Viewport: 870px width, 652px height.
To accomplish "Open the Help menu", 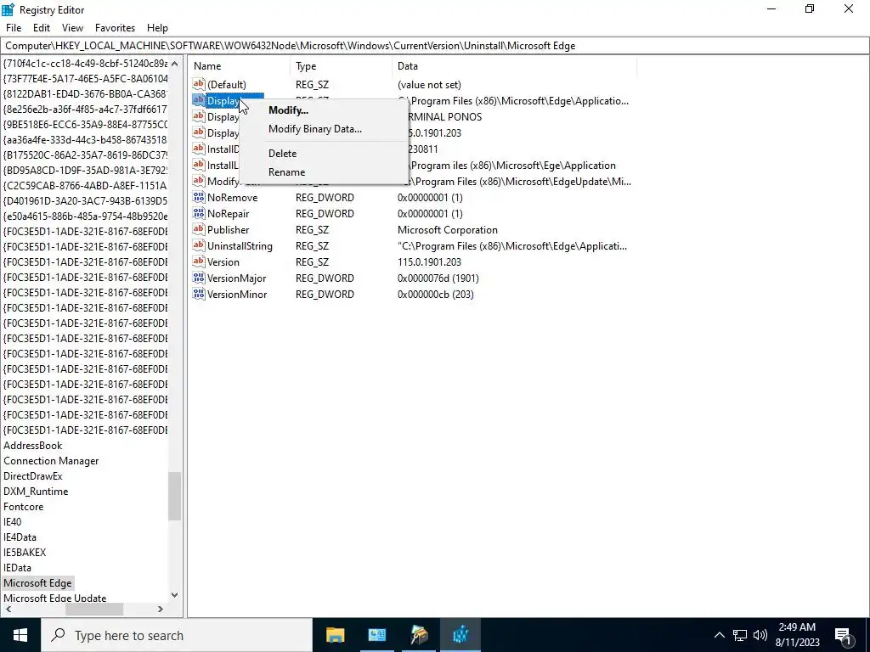I will click(157, 28).
